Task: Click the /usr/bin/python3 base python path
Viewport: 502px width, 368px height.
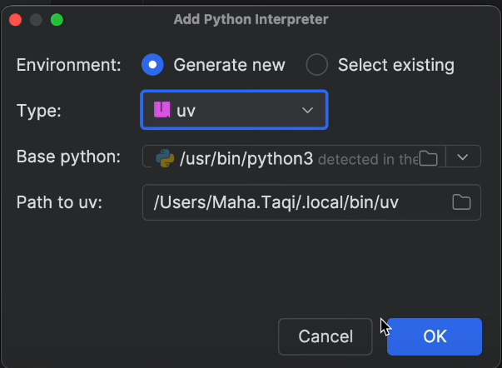Action: tap(246, 157)
